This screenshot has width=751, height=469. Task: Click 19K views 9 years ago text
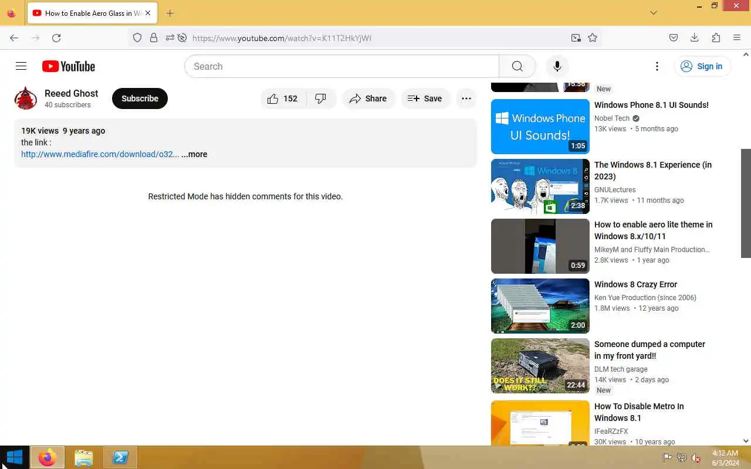63,131
